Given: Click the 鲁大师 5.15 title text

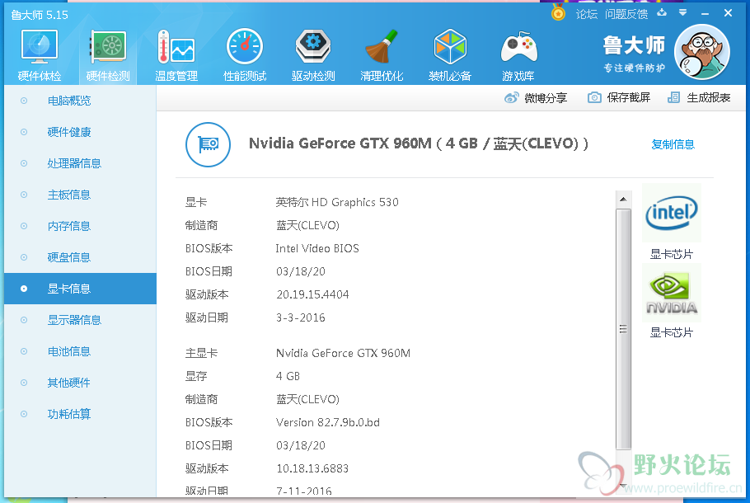Looking at the screenshot, I should [x=40, y=15].
